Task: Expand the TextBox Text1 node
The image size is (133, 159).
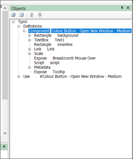Action: click(x=29, y=40)
